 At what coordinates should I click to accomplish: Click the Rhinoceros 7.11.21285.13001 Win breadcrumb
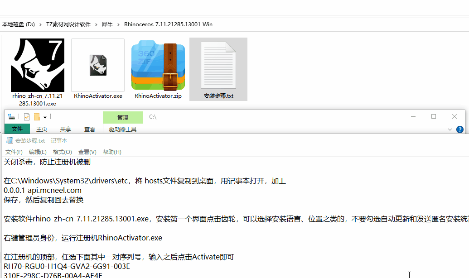click(x=168, y=24)
